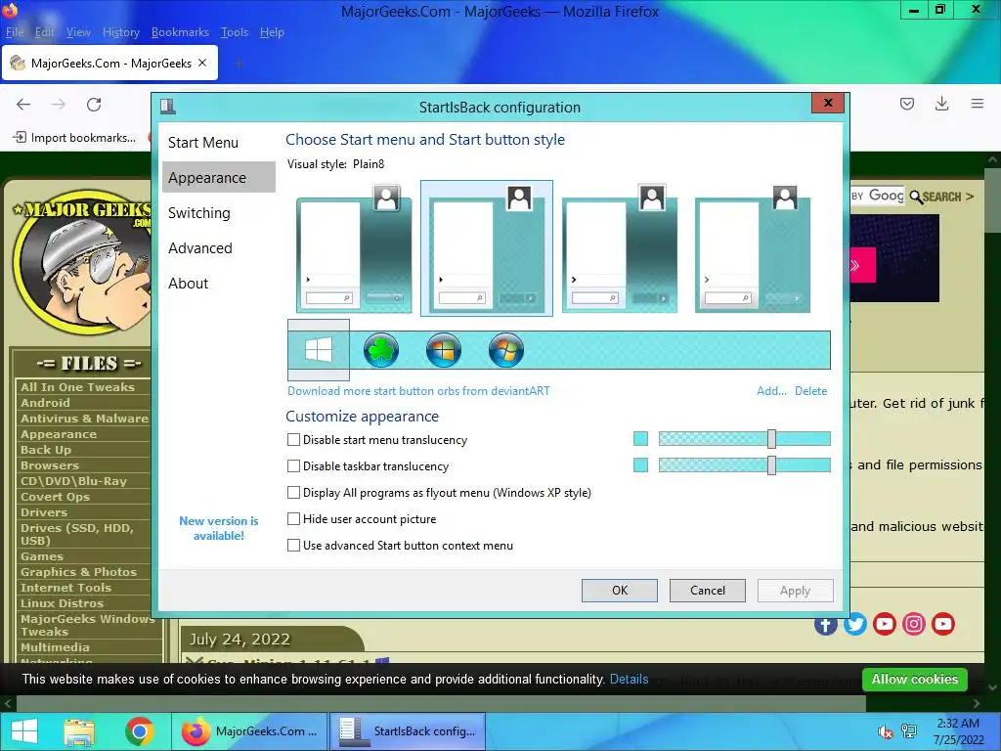Click the start menu translucency slider handle
Screen dimensions: 1001x751
point(772,439)
